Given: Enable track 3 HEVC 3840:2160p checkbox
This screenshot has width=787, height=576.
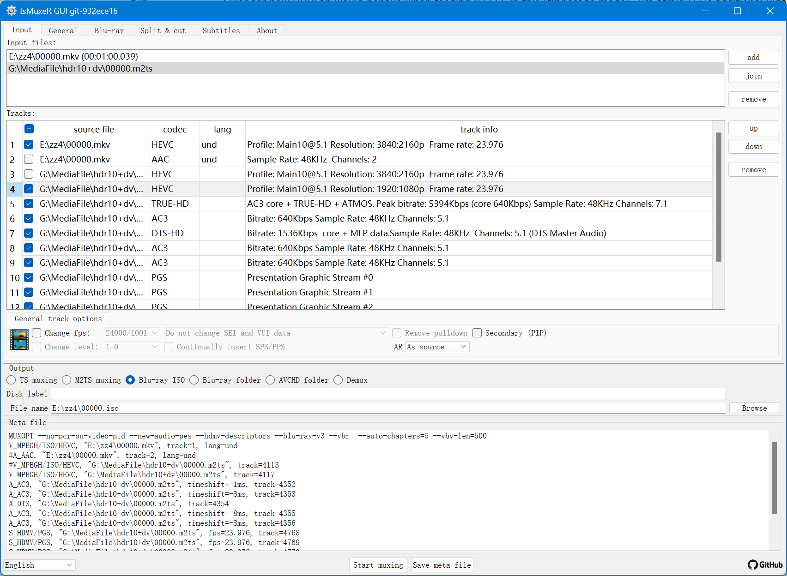Looking at the screenshot, I should tap(29, 174).
